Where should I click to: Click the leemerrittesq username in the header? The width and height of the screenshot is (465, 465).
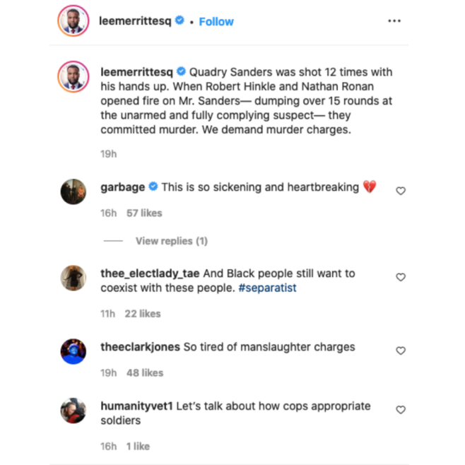click(x=136, y=21)
